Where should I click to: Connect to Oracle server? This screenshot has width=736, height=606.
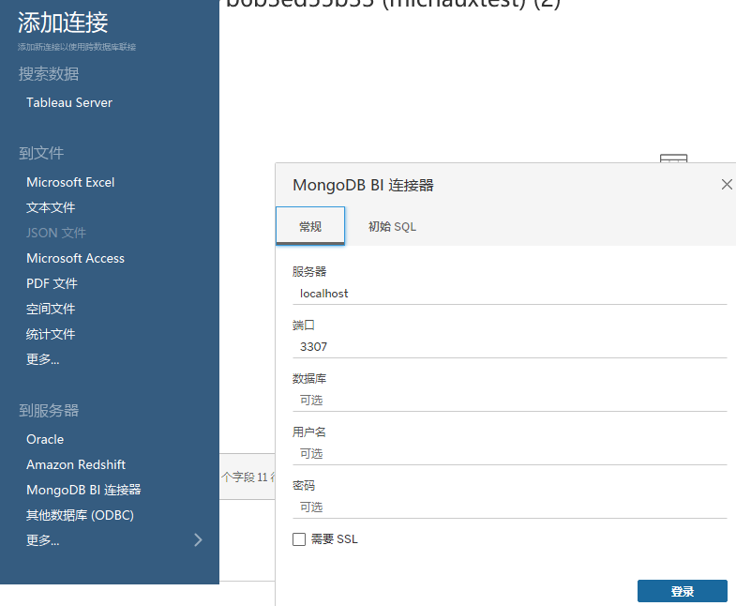(45, 439)
